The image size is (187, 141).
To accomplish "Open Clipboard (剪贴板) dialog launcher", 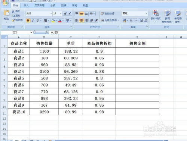I will pos(22,26).
